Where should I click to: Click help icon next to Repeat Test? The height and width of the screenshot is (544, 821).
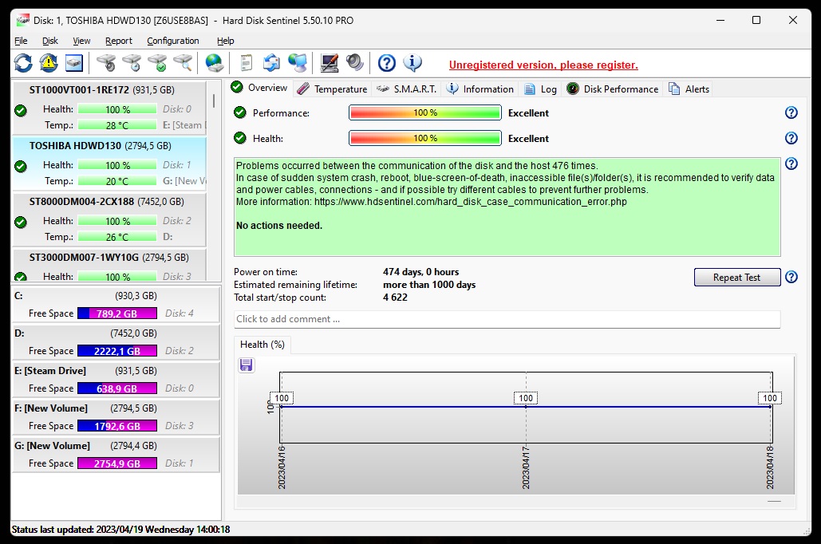coord(791,277)
